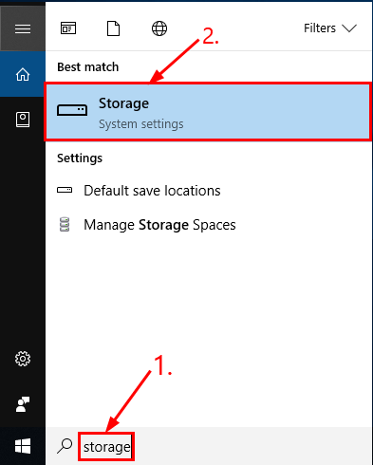Open the Storage system settings result

click(x=208, y=112)
